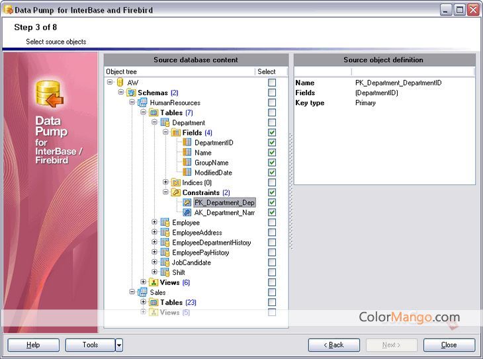The image size is (483, 359).
Task: Click the HumanResources schema icon
Action: tap(142, 102)
